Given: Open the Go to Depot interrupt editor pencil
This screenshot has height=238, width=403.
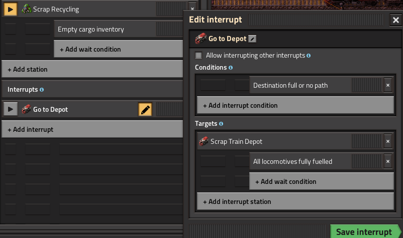Looking at the screenshot, I should (145, 110).
